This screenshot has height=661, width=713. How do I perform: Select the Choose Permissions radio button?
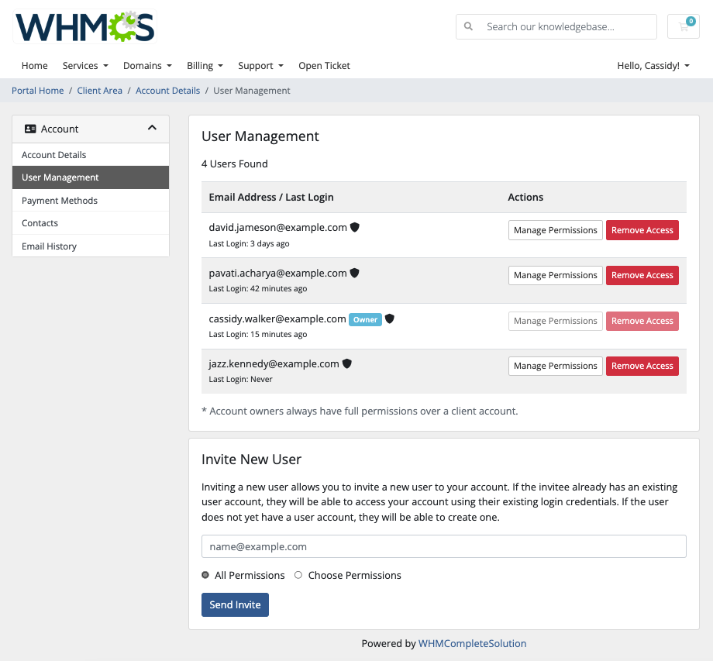pos(298,575)
